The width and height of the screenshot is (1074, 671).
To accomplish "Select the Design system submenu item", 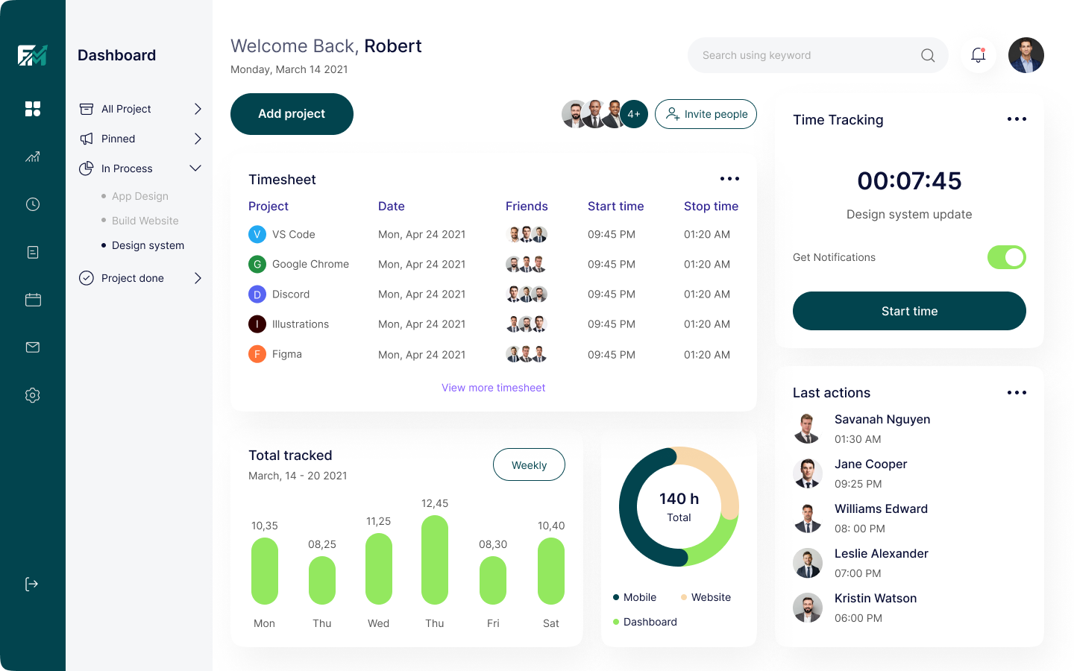I will 148,245.
